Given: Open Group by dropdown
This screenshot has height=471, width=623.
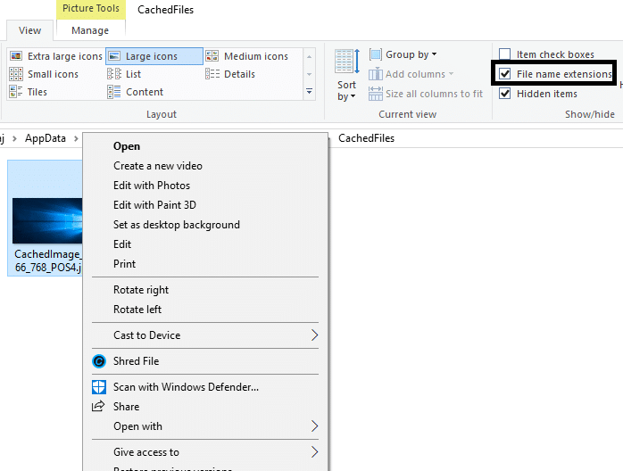Looking at the screenshot, I should tap(403, 54).
